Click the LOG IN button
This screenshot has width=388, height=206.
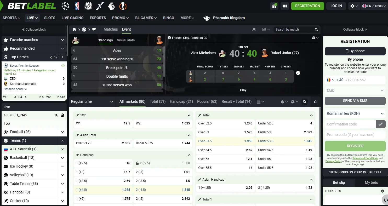[336, 6]
